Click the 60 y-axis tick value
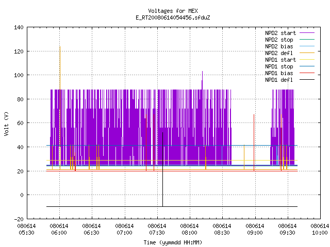330x247 pixels. [20, 123]
